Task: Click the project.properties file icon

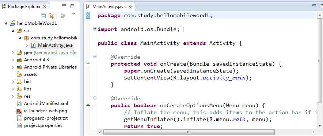Action: 19,125
